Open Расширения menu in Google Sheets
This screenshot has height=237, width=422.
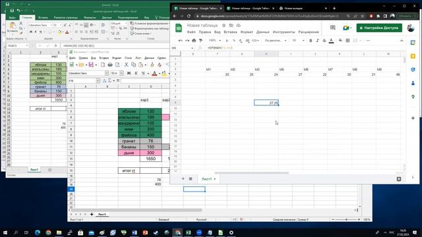[x=309, y=32]
